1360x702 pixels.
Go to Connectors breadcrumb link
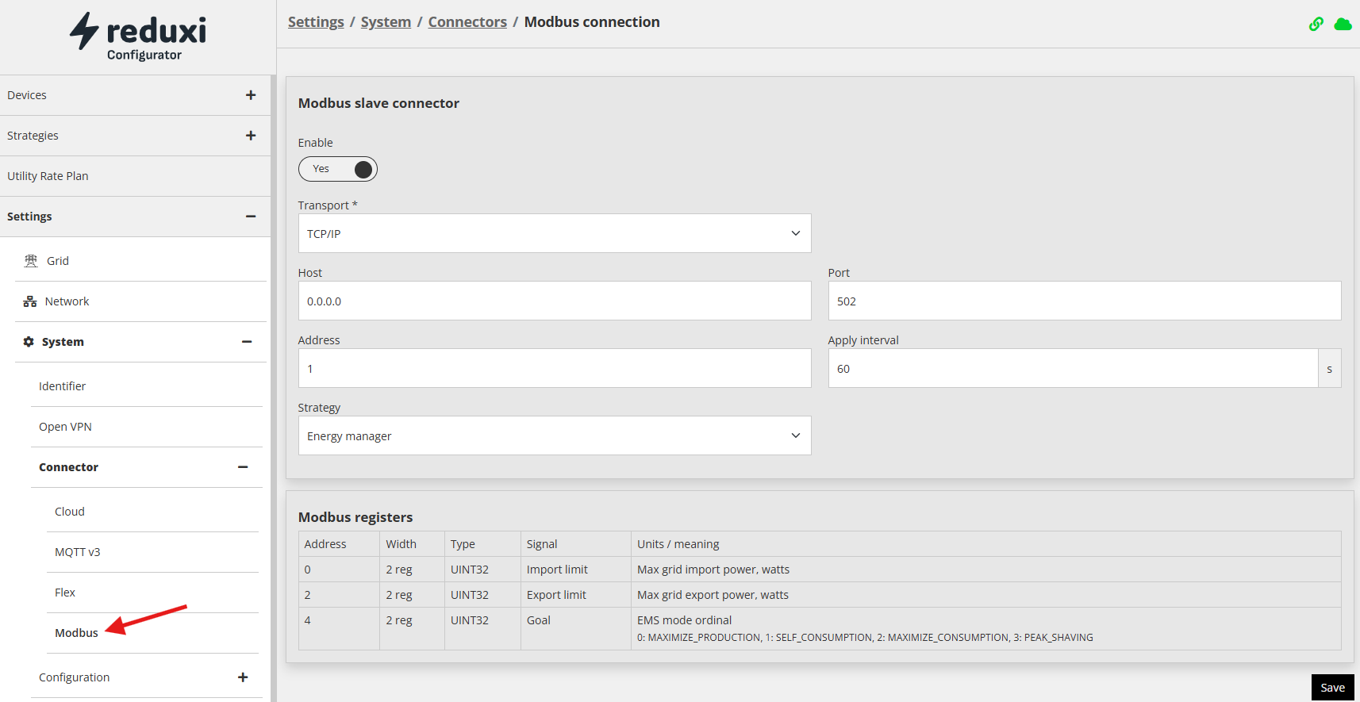coord(467,22)
